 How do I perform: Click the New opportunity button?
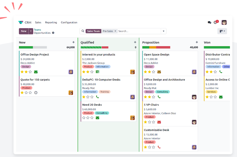click(x=24, y=31)
